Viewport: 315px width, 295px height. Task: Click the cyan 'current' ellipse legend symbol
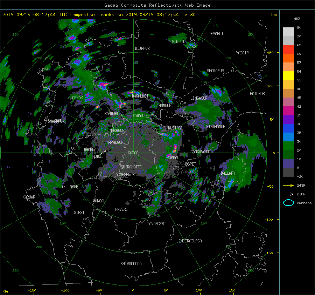coord(288,203)
